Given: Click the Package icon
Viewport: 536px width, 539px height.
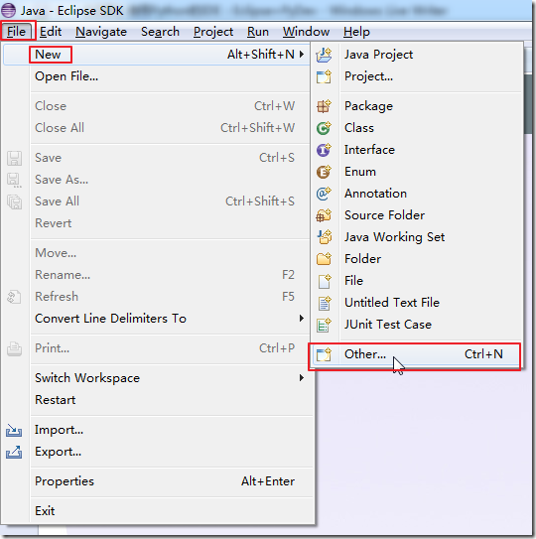Looking at the screenshot, I should [x=324, y=106].
